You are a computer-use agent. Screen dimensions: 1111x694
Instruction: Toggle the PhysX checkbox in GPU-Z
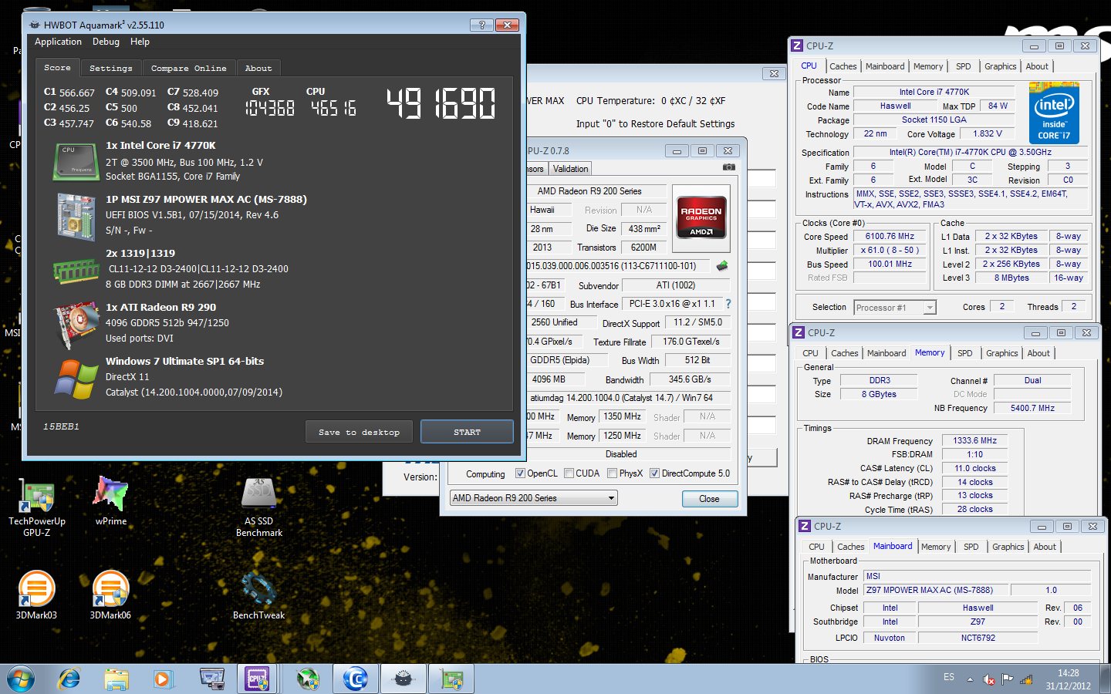tap(612, 473)
